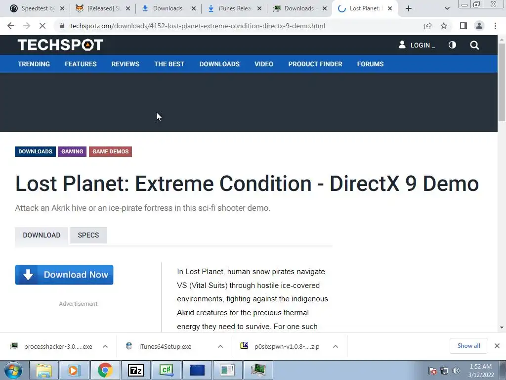
Task: Click the address bar URL field
Action: click(198, 26)
